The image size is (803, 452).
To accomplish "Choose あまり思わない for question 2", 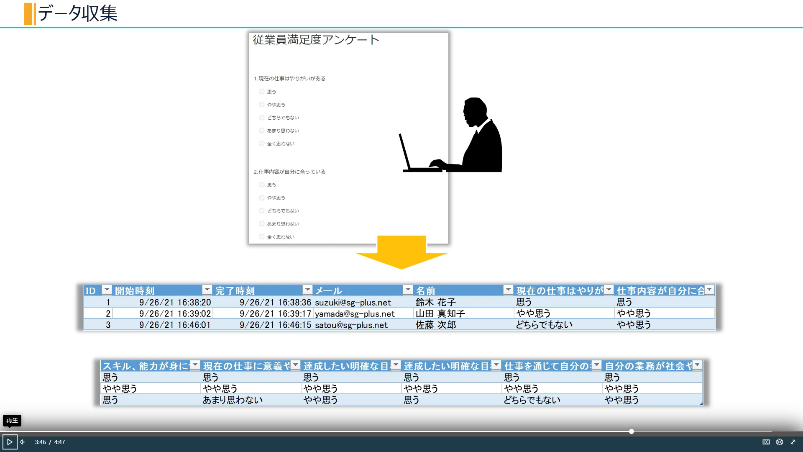I will (x=261, y=223).
